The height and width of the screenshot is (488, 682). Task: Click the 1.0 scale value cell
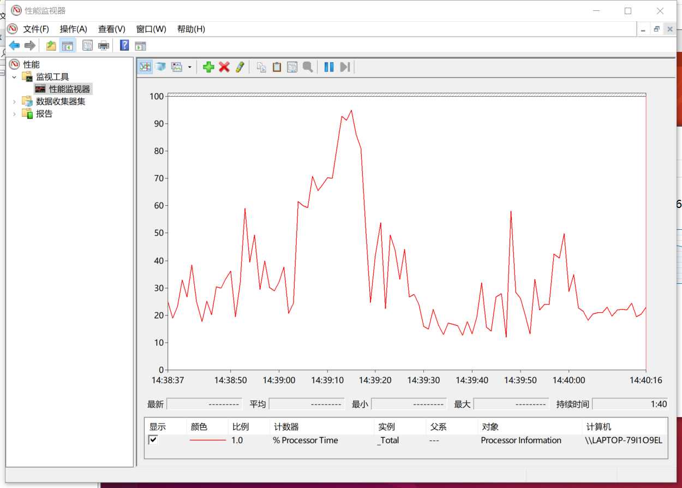pyautogui.click(x=237, y=440)
